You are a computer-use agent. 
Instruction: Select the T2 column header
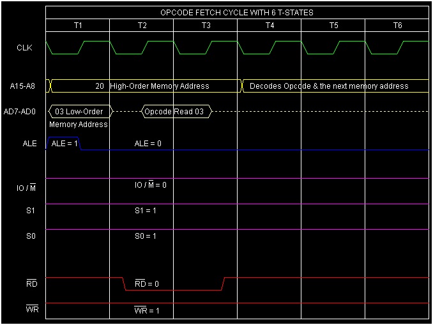142,26
